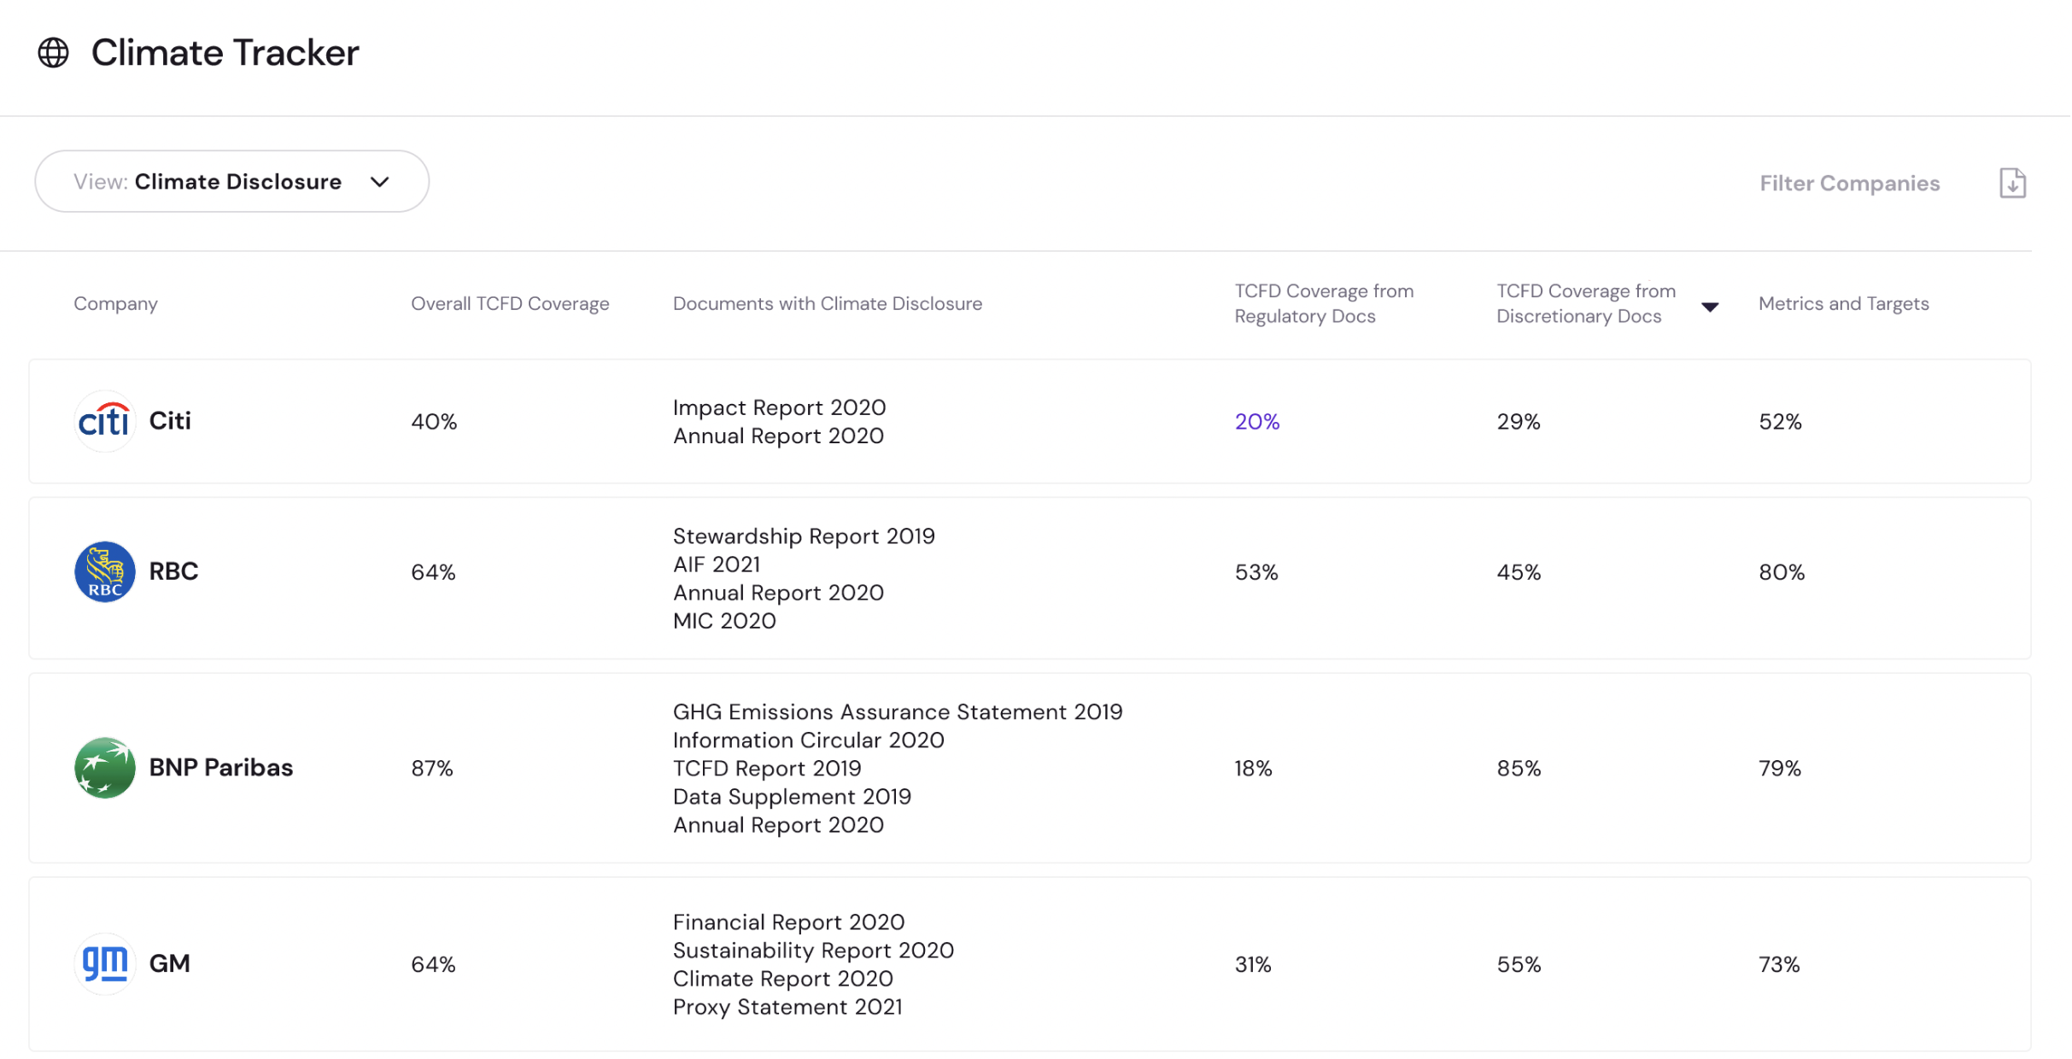
Task: Click RBC's 53% regulatory coverage
Action: tap(1256, 571)
